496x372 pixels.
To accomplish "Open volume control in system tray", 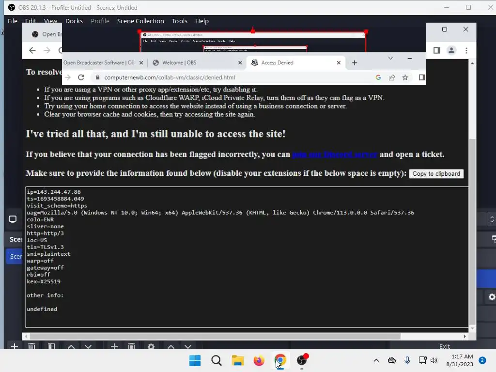I will (434, 360).
